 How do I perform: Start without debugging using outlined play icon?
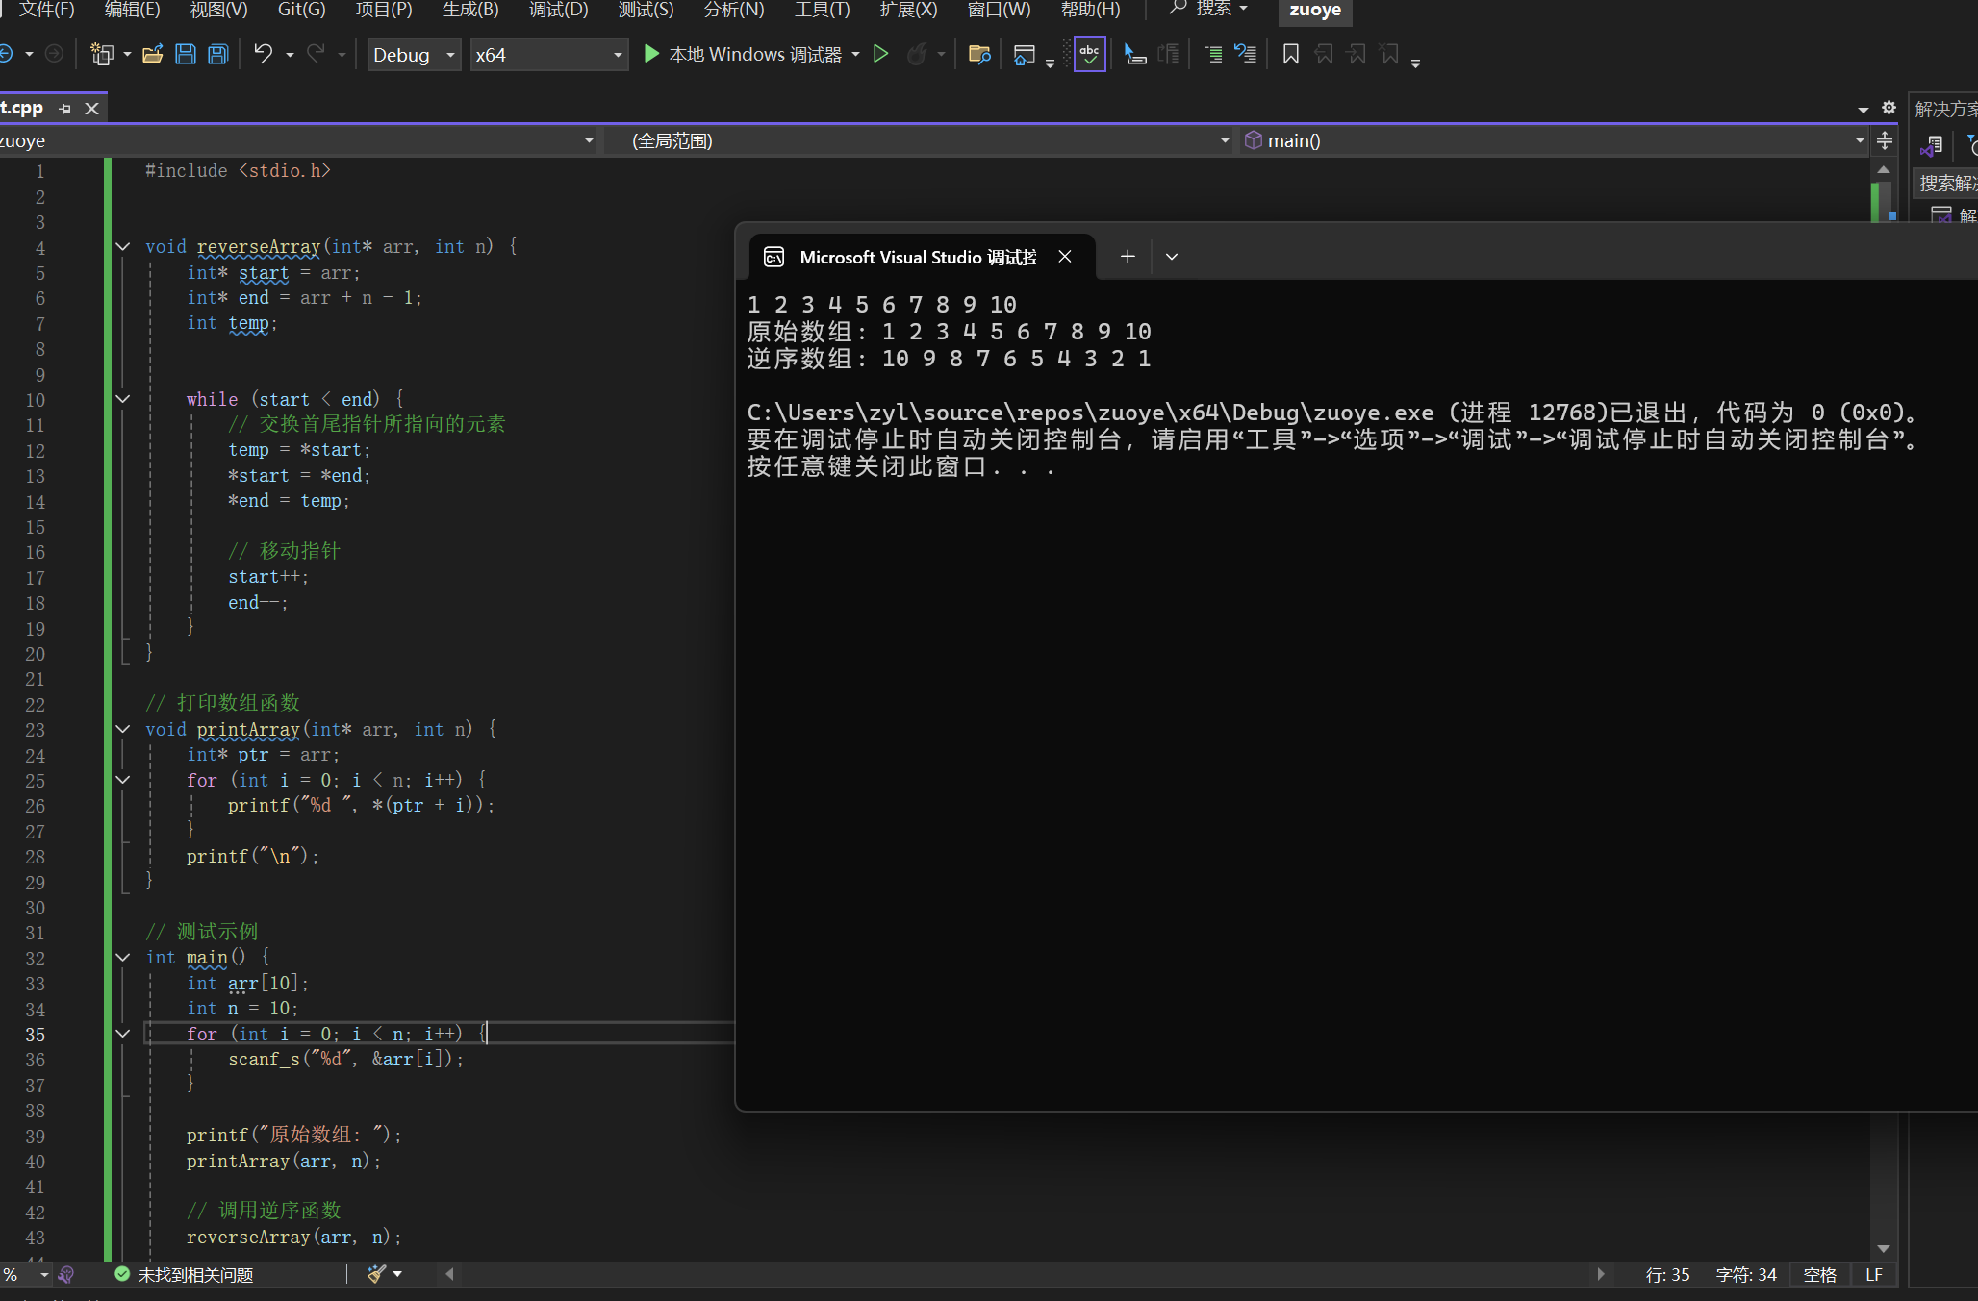pyautogui.click(x=880, y=54)
